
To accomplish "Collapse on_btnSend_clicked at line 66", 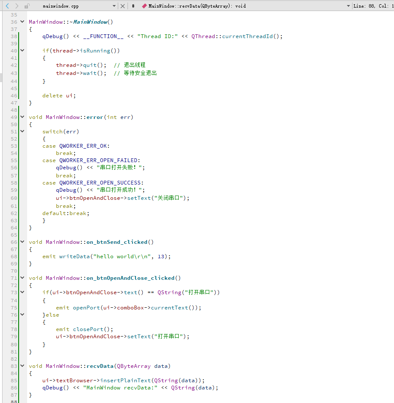I will pos(22,242).
